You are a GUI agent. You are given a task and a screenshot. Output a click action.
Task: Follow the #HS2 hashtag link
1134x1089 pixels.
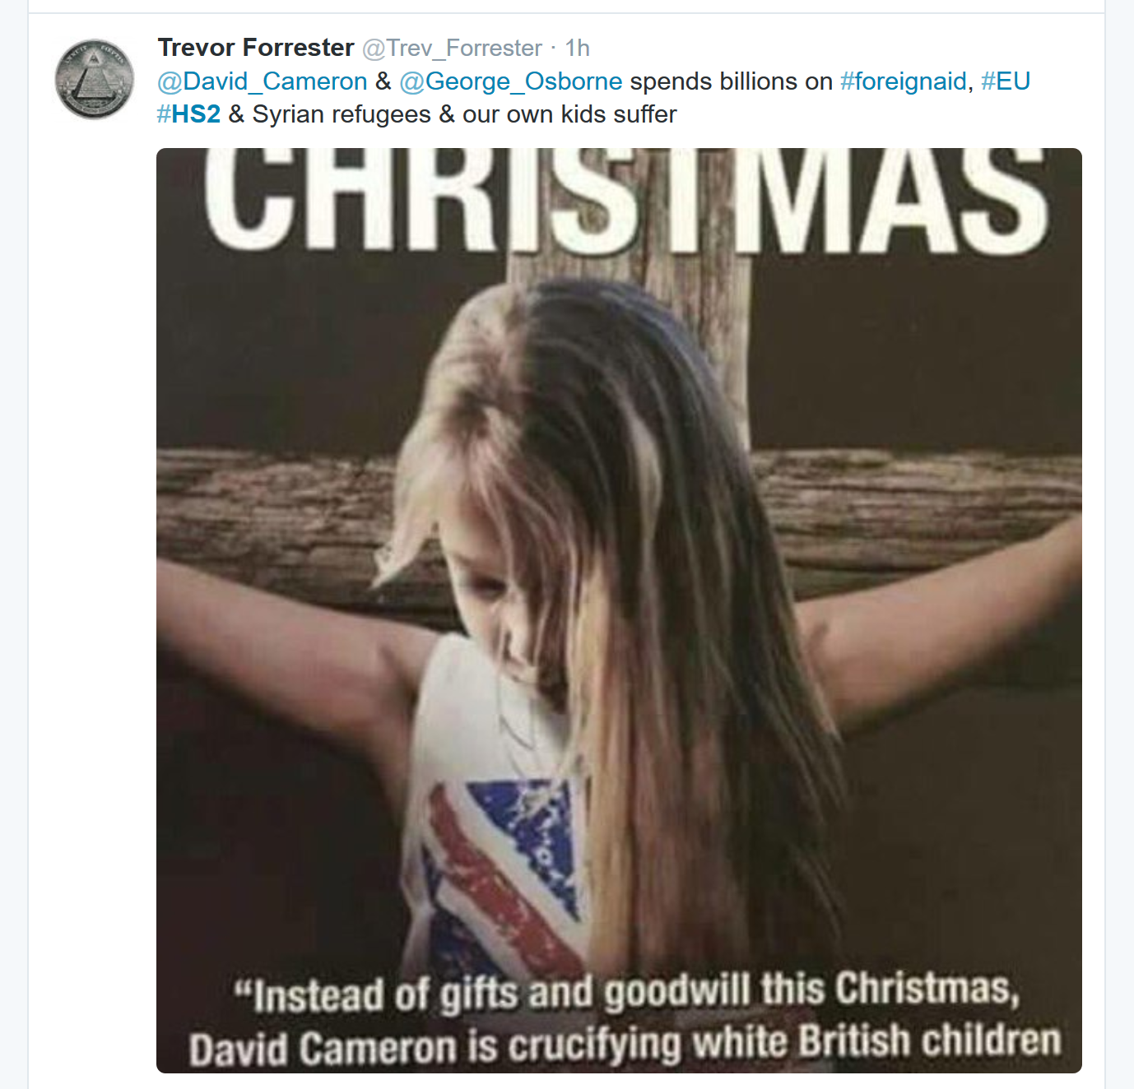[x=188, y=114]
